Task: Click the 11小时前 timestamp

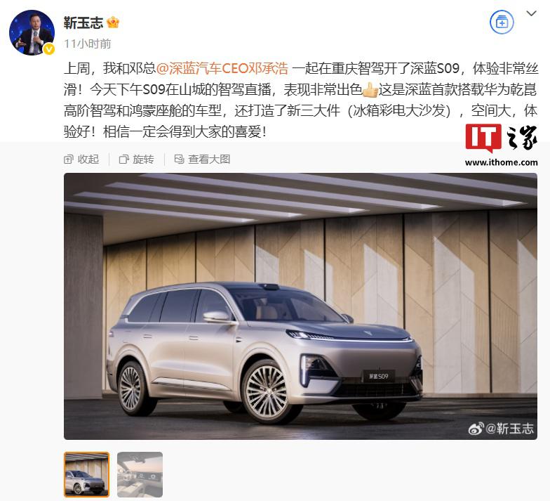Action: [x=87, y=44]
